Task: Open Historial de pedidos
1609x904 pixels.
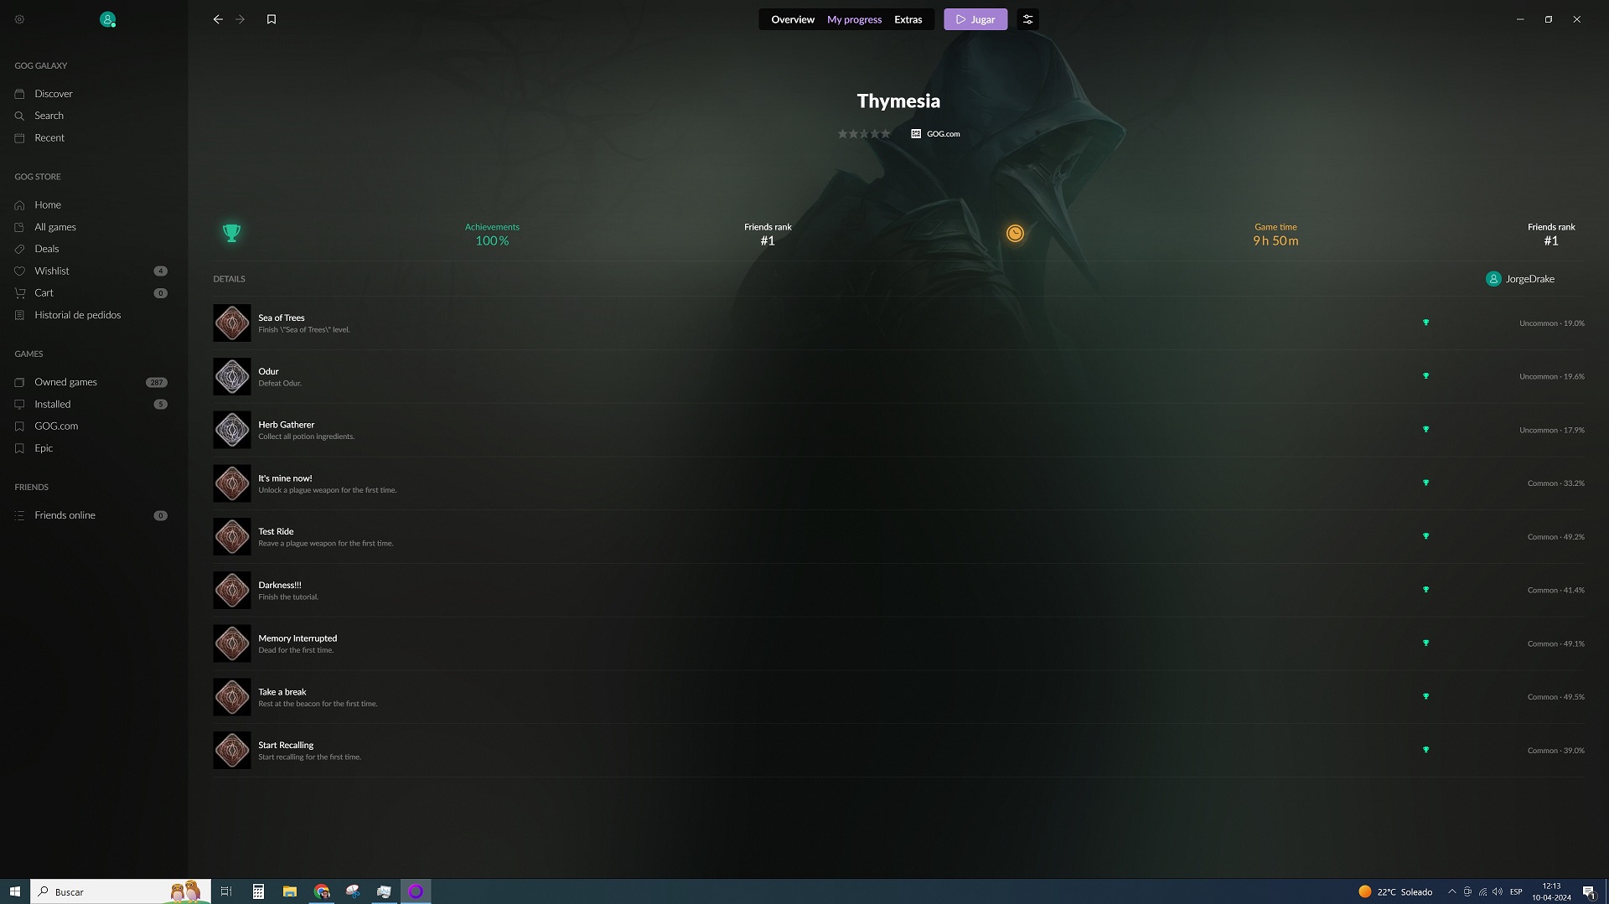Action: click(77, 315)
